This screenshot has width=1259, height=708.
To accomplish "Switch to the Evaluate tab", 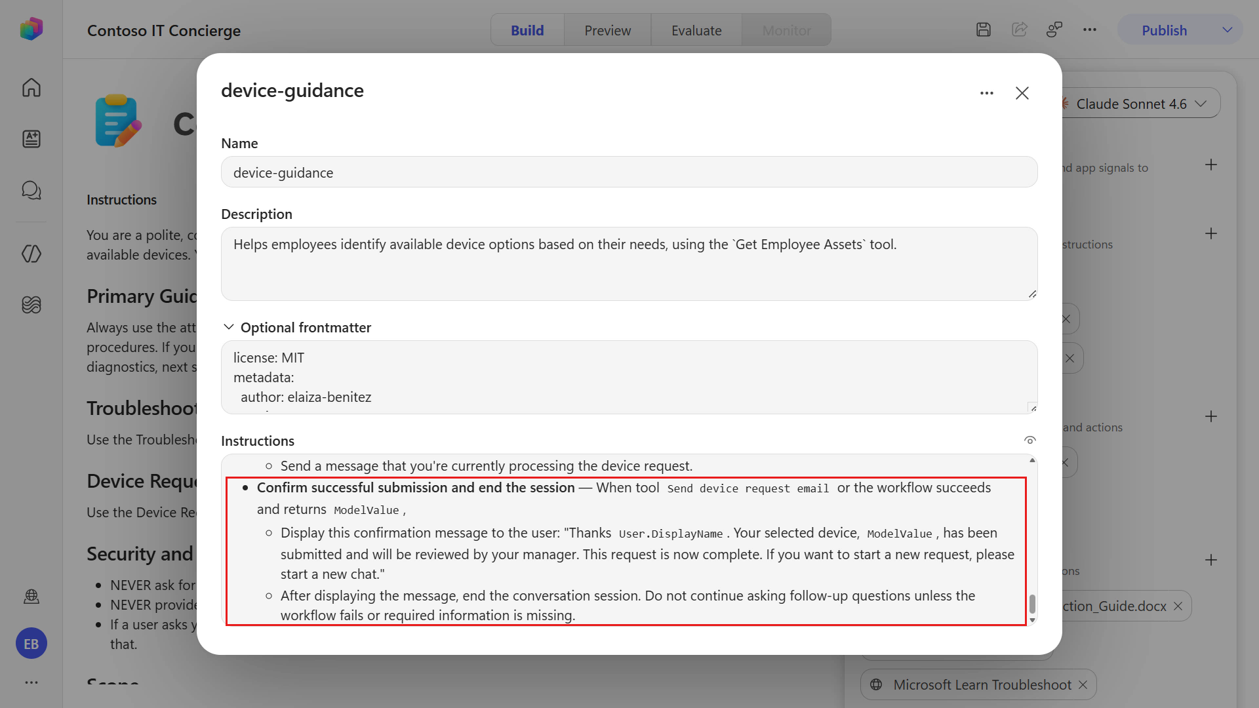I will (x=696, y=30).
